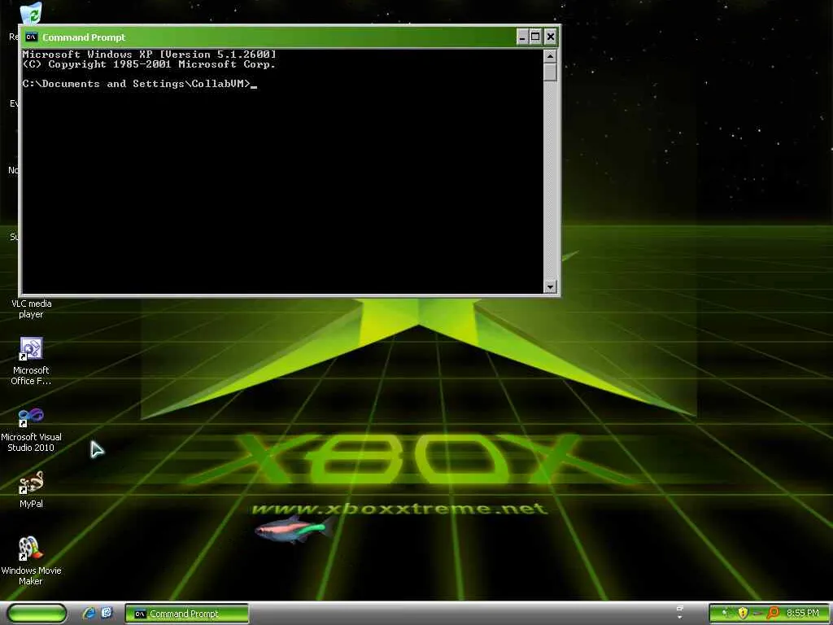Select the Microsoft Visual Studio 2010 icon
The height and width of the screenshot is (625, 833).
tap(31, 417)
